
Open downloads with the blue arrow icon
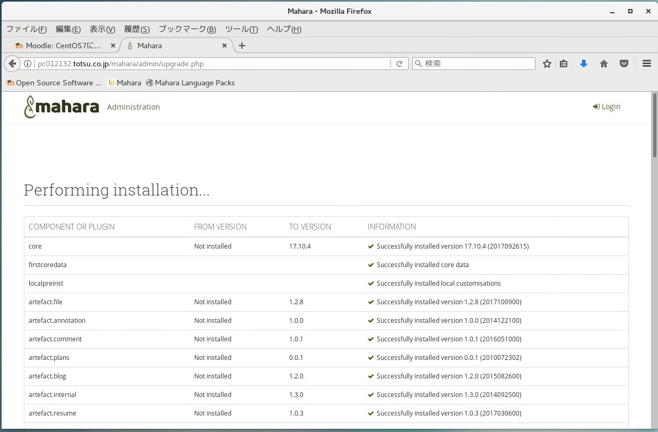[584, 64]
